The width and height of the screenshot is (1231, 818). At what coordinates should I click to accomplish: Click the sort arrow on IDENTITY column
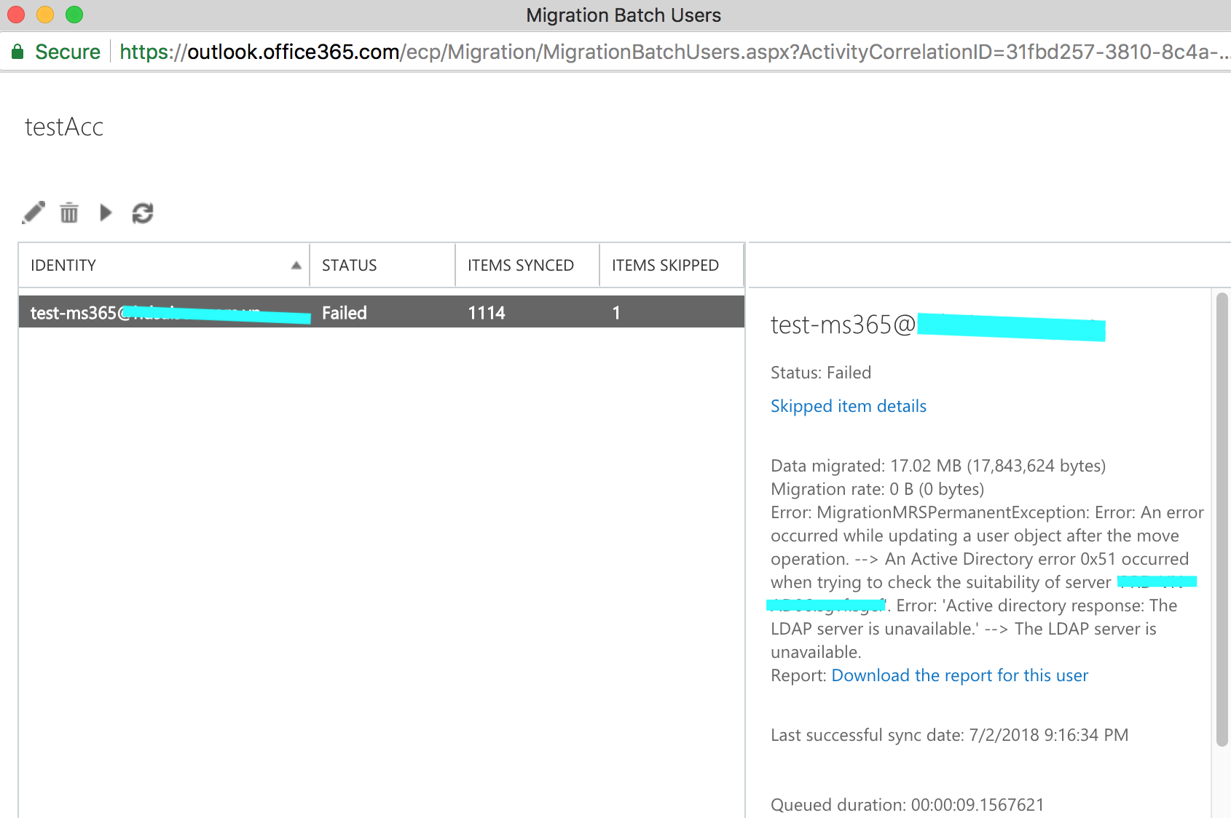297,266
